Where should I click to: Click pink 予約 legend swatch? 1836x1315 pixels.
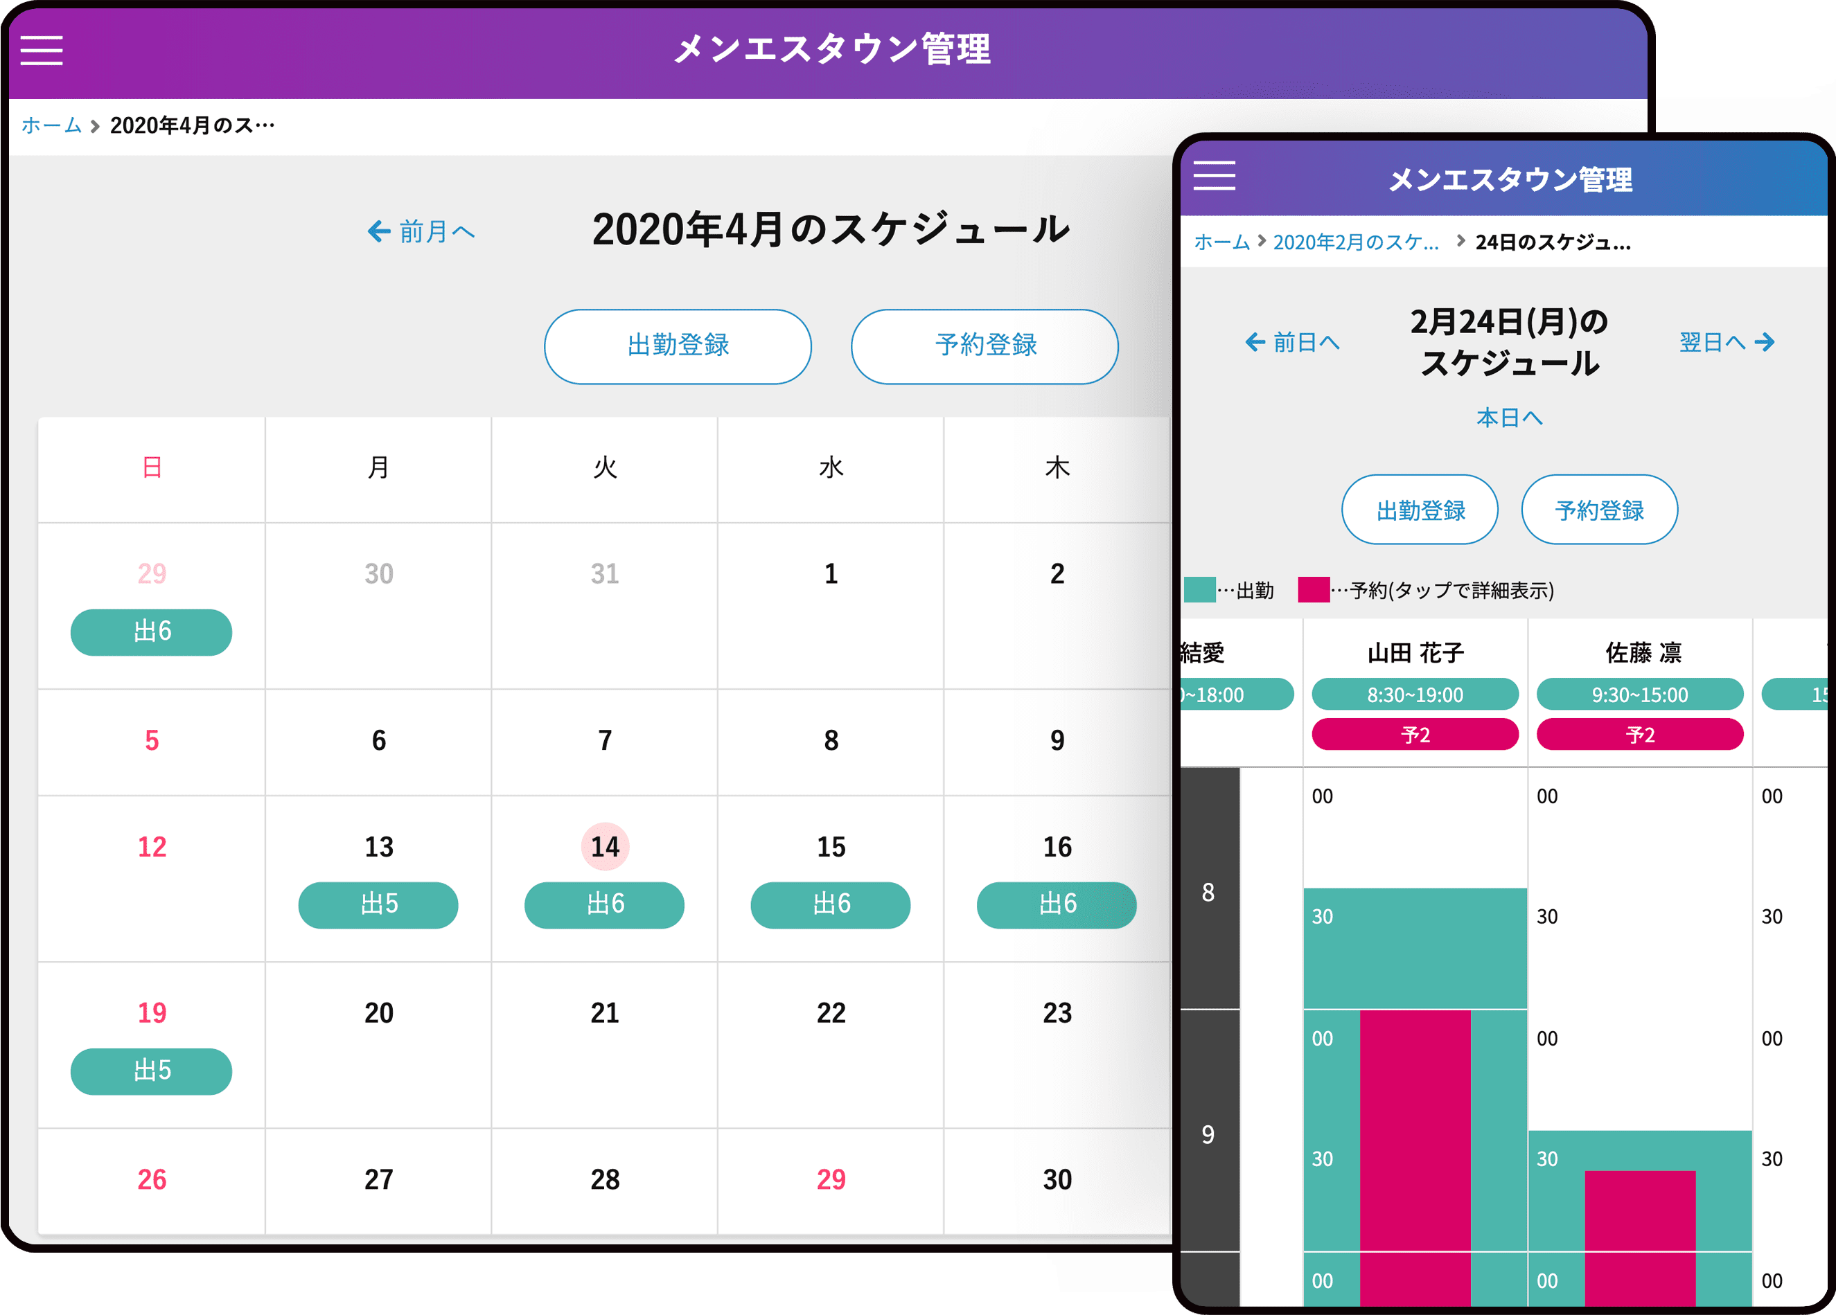click(x=1313, y=589)
